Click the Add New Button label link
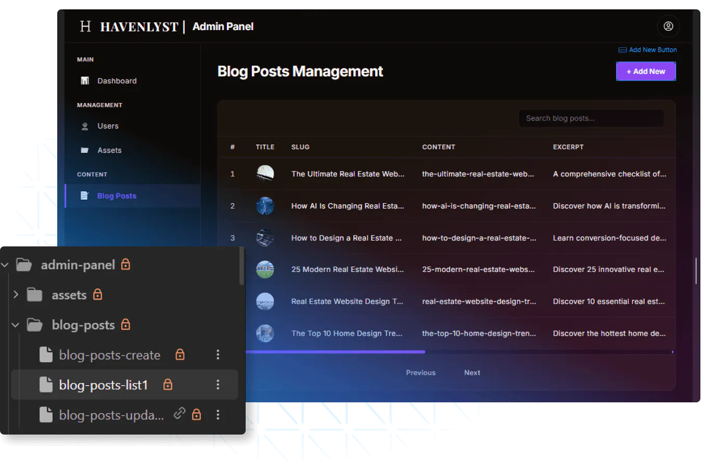 click(x=648, y=50)
